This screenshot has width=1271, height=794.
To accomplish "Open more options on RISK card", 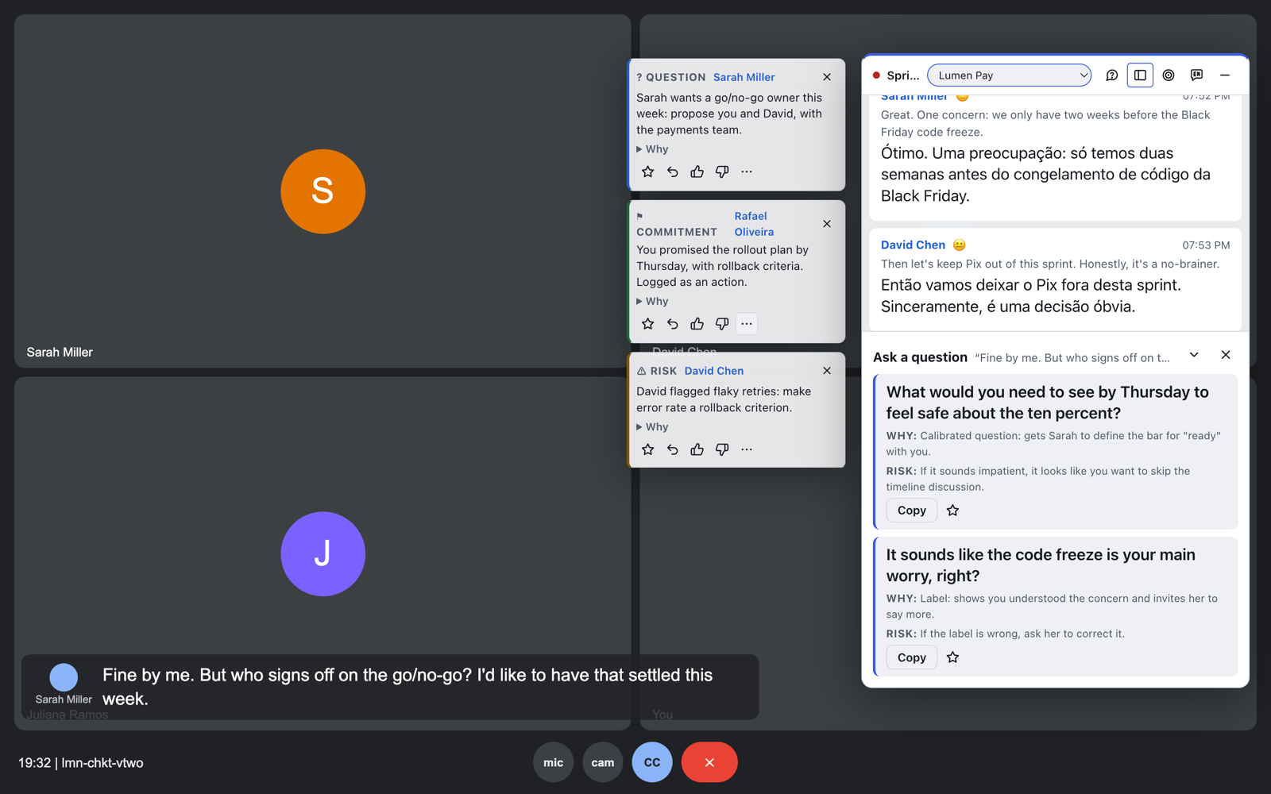I will tap(747, 449).
